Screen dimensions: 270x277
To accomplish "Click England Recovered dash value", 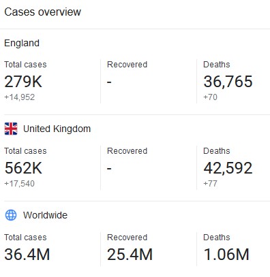I will [x=109, y=82].
